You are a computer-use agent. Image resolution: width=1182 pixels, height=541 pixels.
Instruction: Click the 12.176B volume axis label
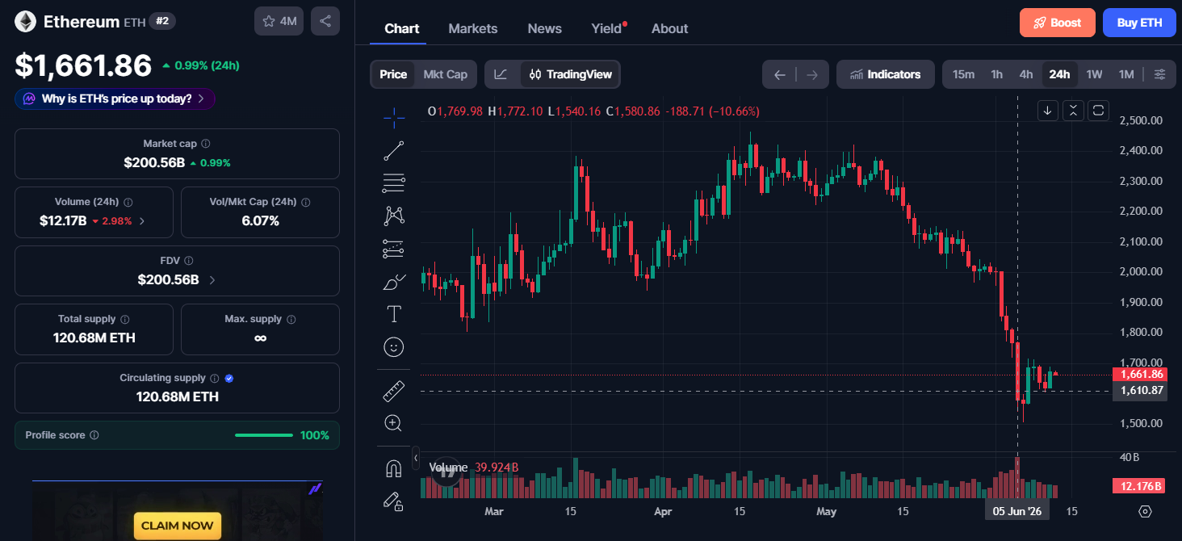[x=1139, y=486]
